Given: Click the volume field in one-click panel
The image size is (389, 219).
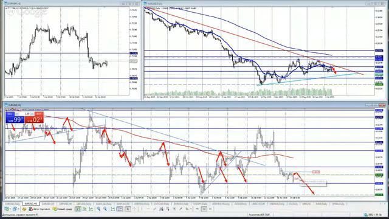Looking at the screenshot, I should [x=24, y=114].
